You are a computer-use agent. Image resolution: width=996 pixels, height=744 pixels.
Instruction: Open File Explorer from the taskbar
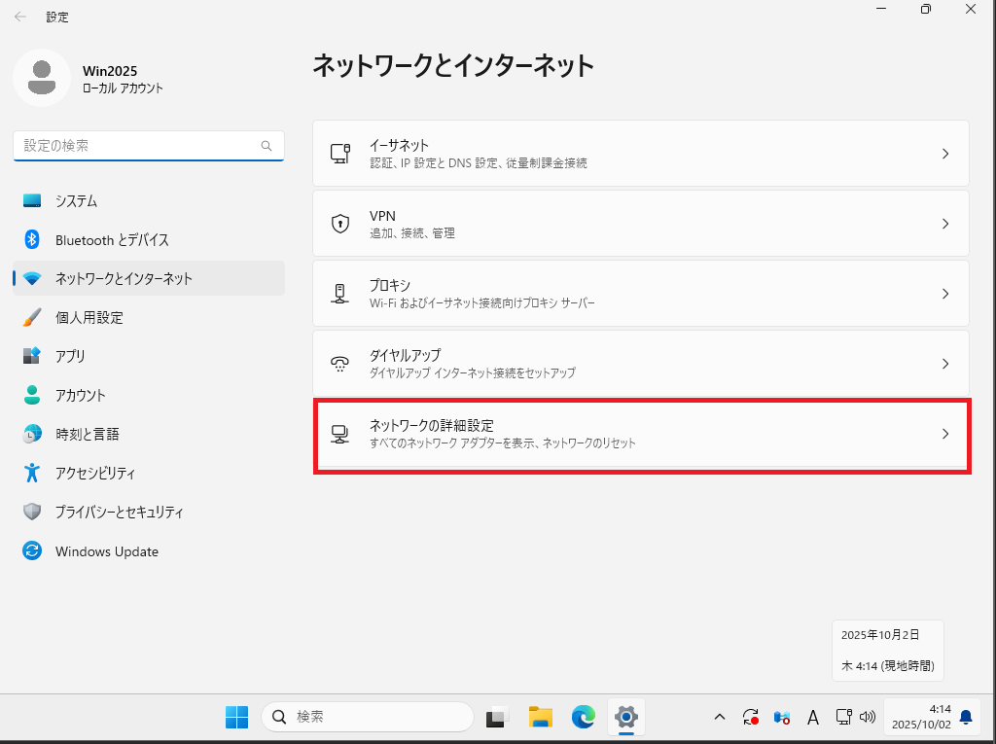pyautogui.click(x=541, y=718)
